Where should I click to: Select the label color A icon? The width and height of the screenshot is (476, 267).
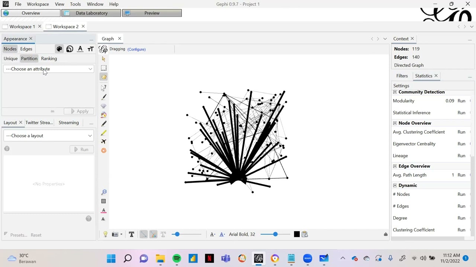pos(80,49)
